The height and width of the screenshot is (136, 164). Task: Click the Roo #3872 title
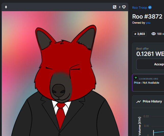click(x=147, y=17)
